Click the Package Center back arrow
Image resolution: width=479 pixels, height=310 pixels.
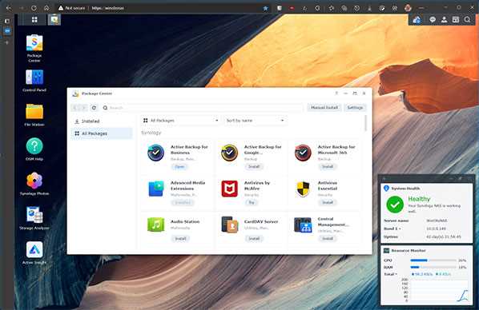pos(75,108)
